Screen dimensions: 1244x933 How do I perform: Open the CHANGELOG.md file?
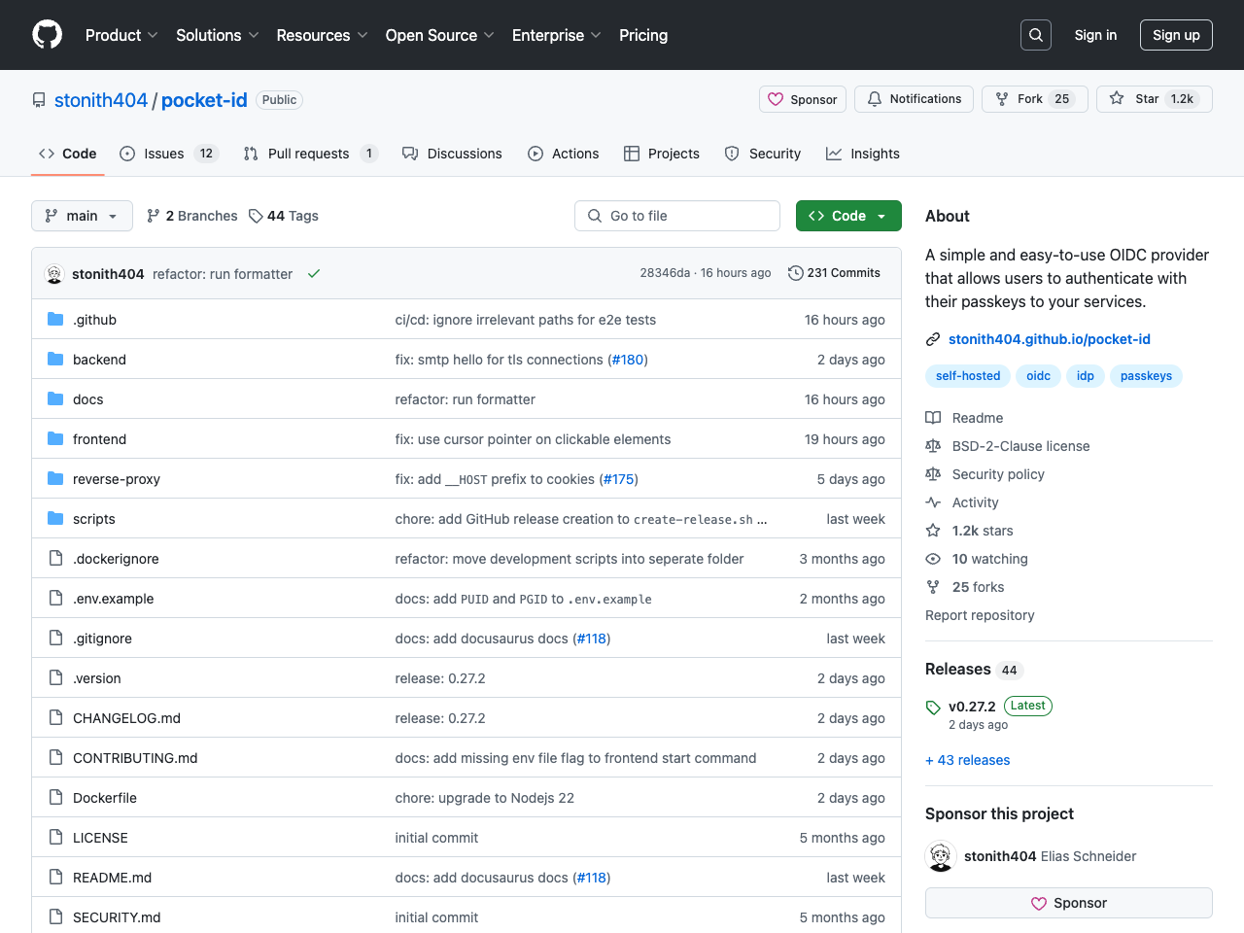pos(126,718)
